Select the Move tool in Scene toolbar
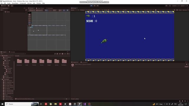Viewport: 189px width, 106px height. point(30,16)
